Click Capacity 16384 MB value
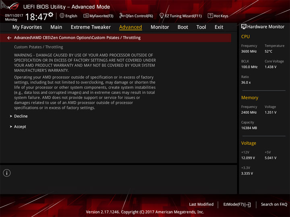This screenshot has height=217, width=290. (x=249, y=128)
